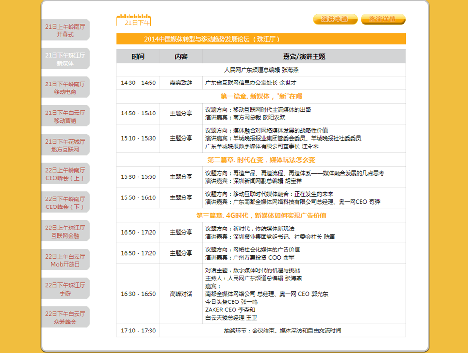The width and height of the screenshot is (468, 353).
Task: Select the 15:50 - 16:10 time cell
Action: click(138, 197)
